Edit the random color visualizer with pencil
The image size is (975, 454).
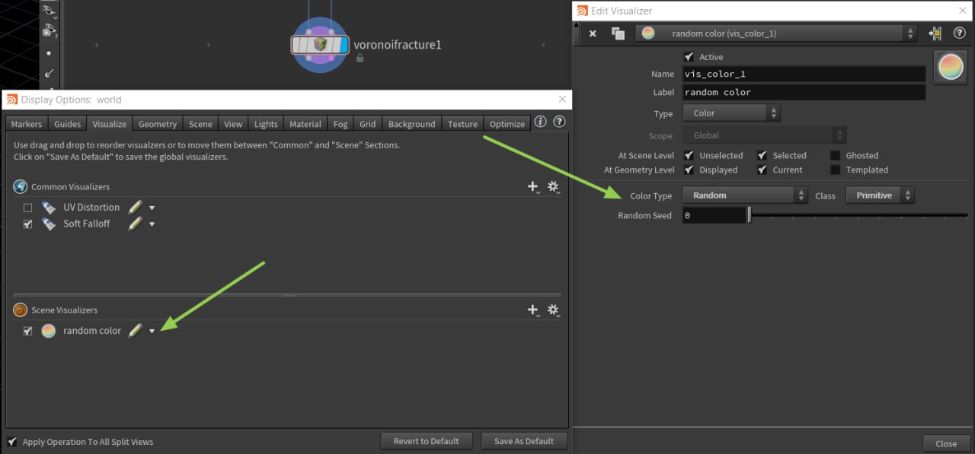point(135,331)
